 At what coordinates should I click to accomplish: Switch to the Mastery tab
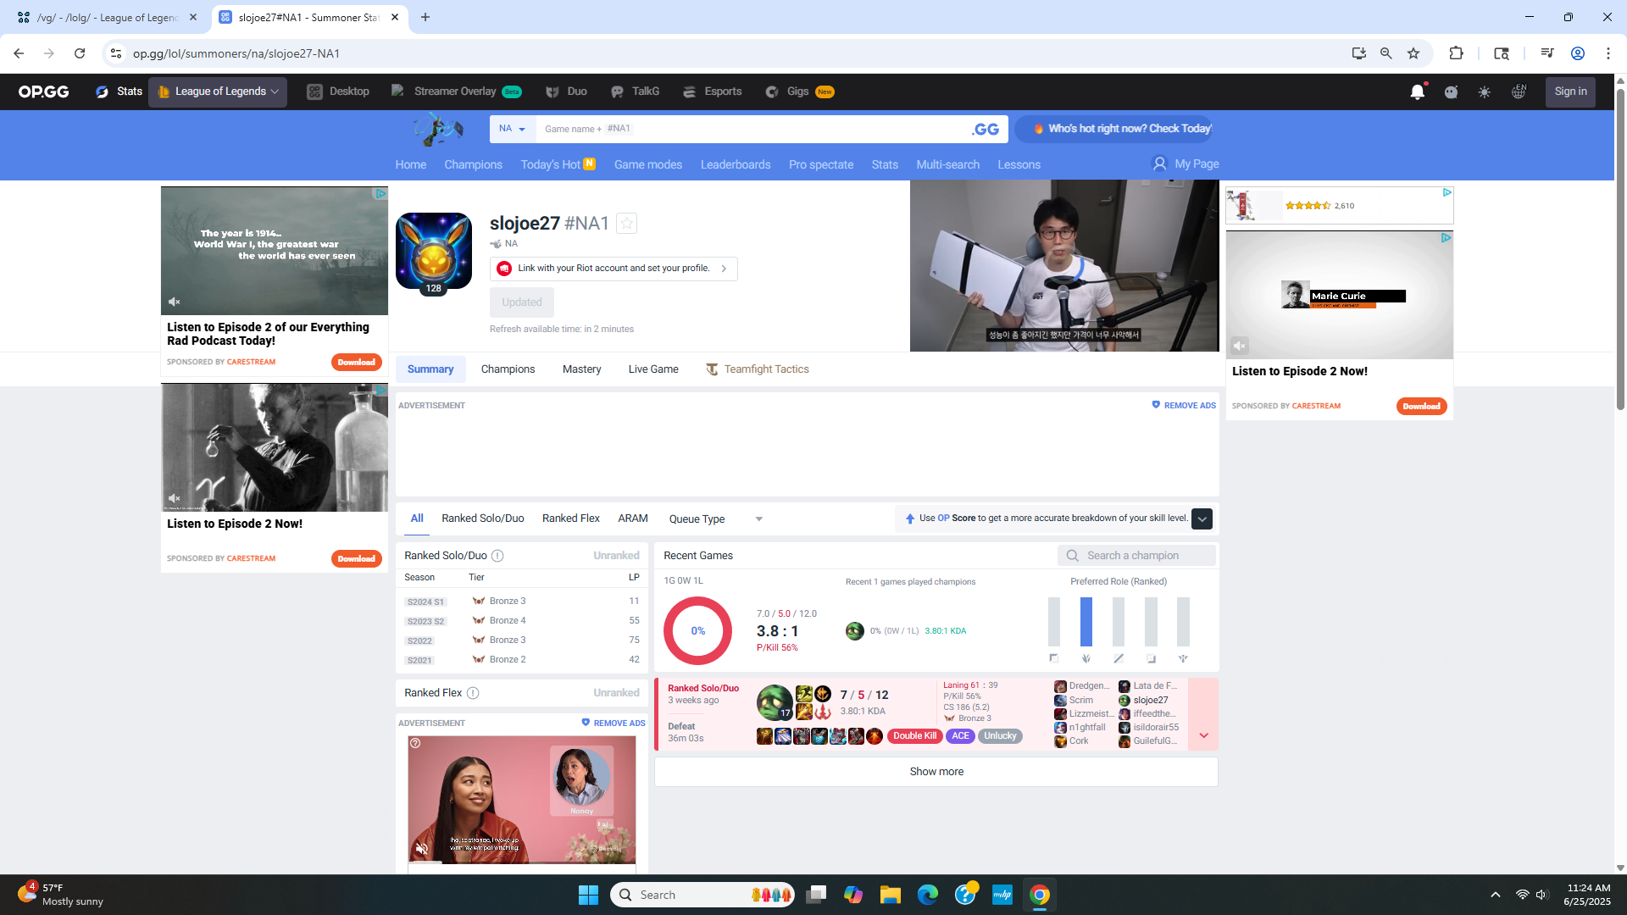581,369
